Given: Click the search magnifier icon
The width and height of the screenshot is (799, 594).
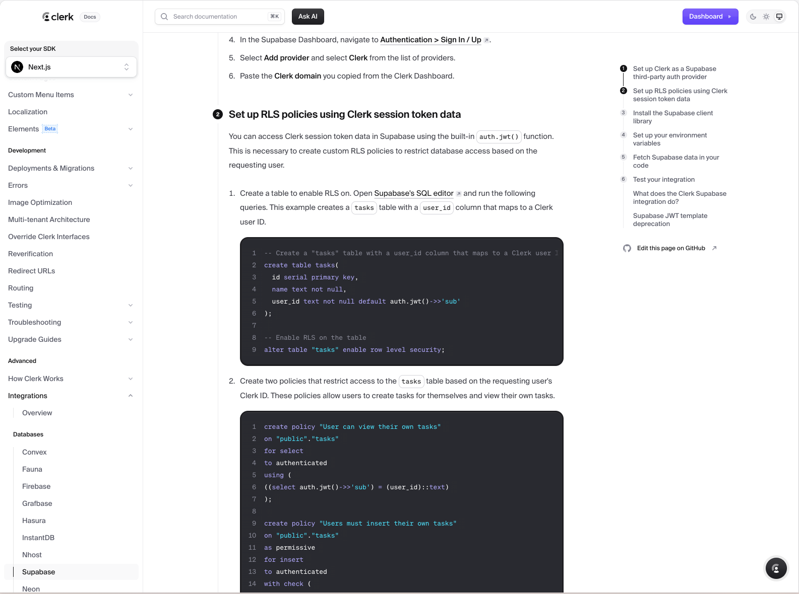Looking at the screenshot, I should [x=164, y=17].
